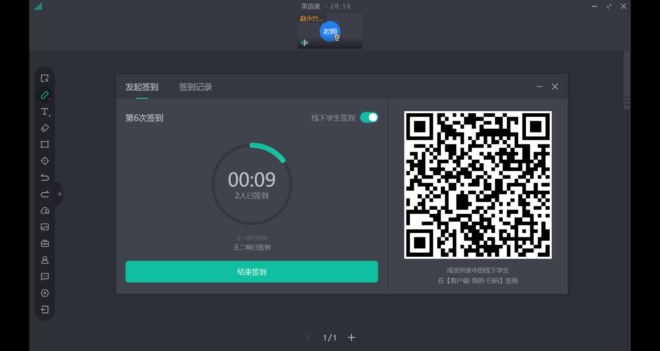The height and width of the screenshot is (351, 660).
Task: Click the 成员列表中的线下学生 instruction text
Action: coord(478,270)
